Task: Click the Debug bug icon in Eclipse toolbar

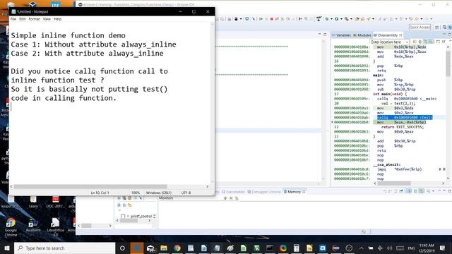Action: click(x=326, y=19)
